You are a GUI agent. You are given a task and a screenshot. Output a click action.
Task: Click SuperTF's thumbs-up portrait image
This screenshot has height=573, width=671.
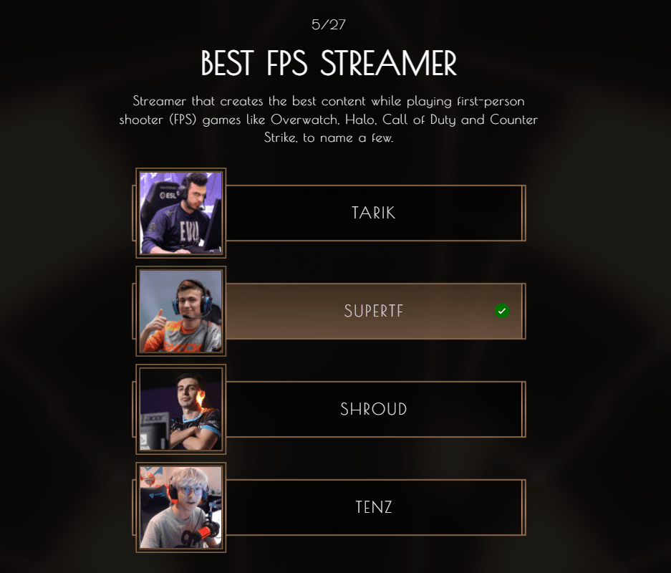[180, 311]
